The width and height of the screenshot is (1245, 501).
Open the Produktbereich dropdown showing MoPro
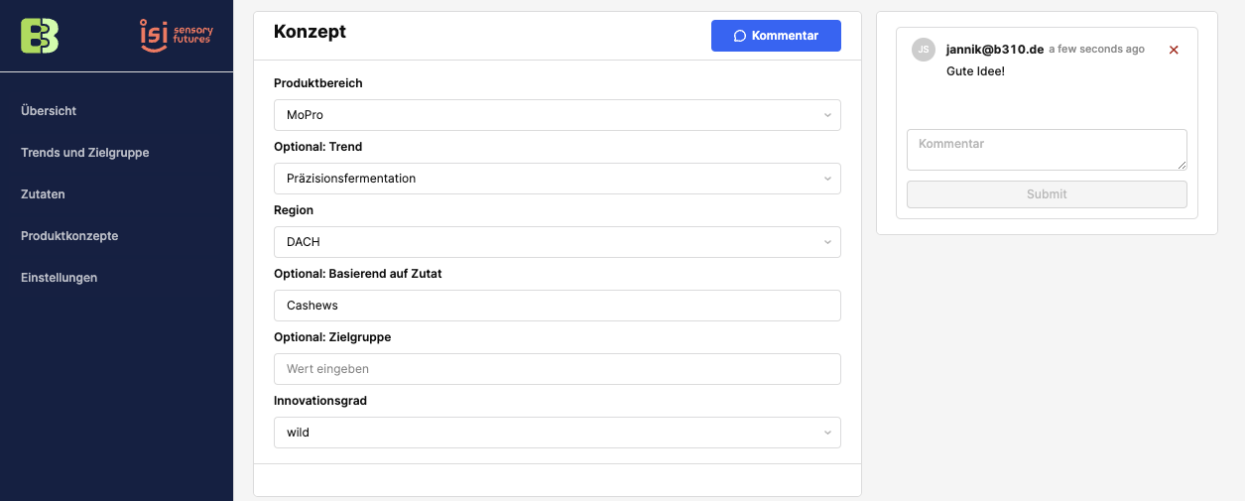pos(557,115)
